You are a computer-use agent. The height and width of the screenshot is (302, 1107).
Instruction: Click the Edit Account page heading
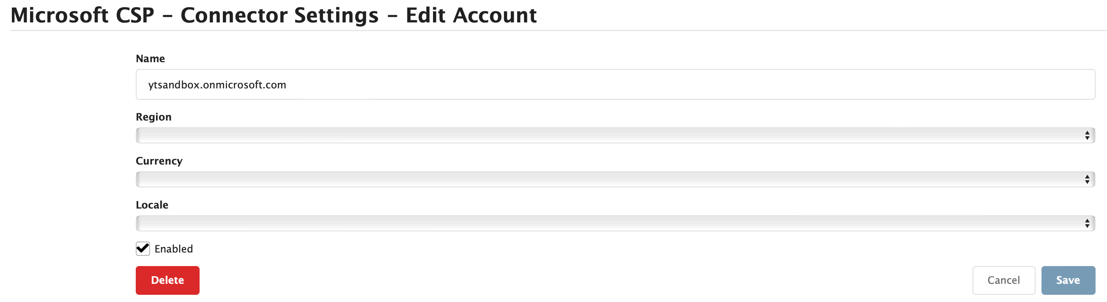click(273, 15)
